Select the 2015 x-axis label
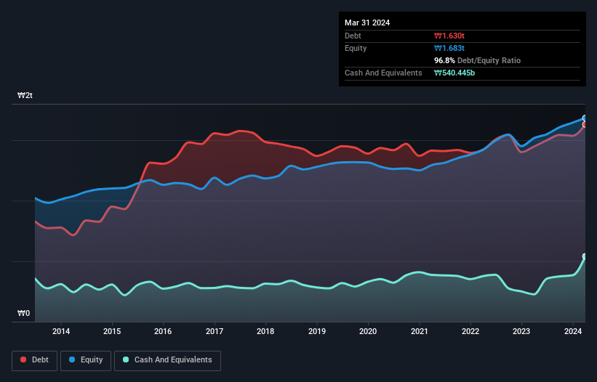This screenshot has width=597, height=382. [112, 331]
